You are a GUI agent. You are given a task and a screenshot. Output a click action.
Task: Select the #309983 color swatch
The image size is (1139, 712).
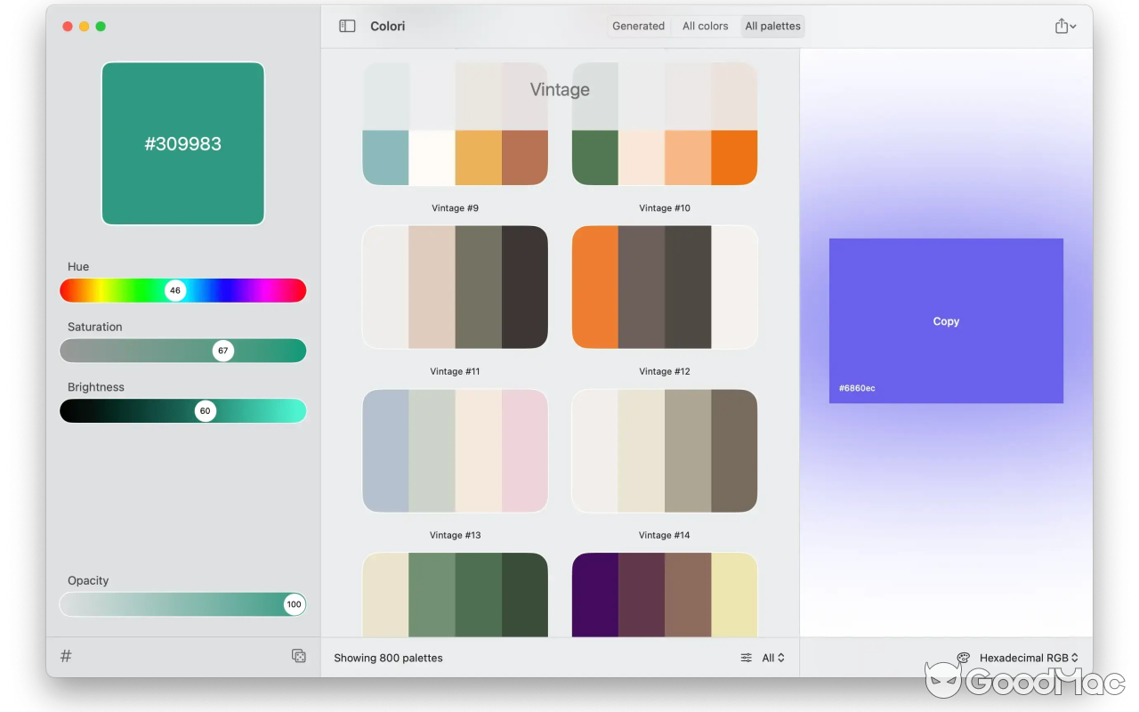[182, 143]
